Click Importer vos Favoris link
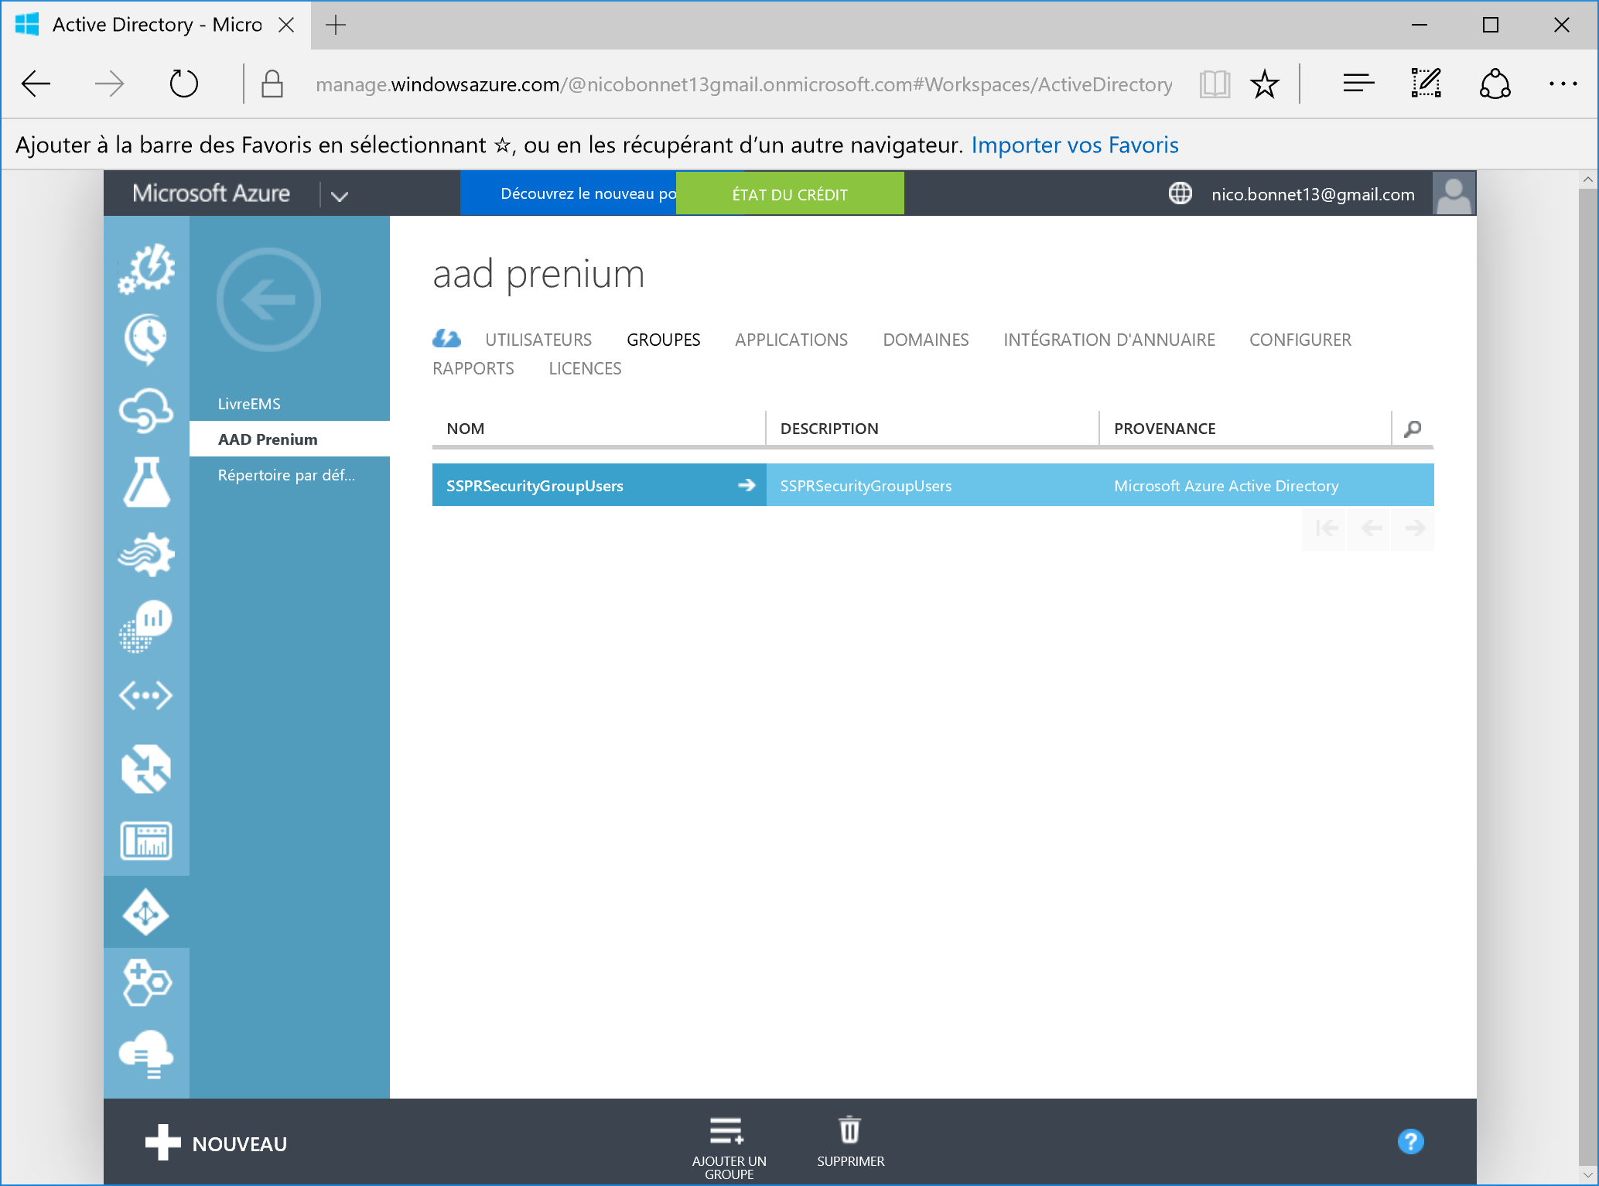Viewport: 1599px width, 1186px height. pos(1074,145)
